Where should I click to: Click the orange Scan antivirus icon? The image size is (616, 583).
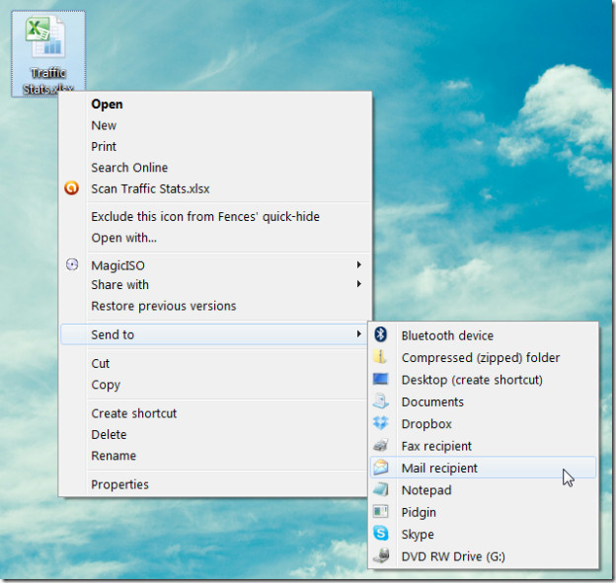71,188
